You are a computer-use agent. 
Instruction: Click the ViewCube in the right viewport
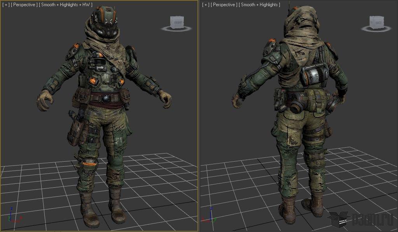[x=375, y=21]
